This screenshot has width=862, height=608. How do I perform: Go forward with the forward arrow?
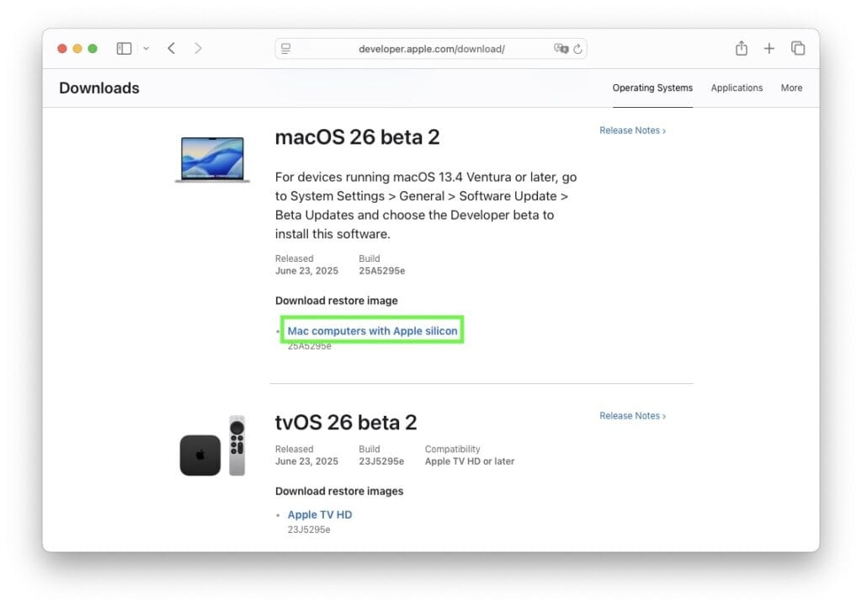pos(198,48)
